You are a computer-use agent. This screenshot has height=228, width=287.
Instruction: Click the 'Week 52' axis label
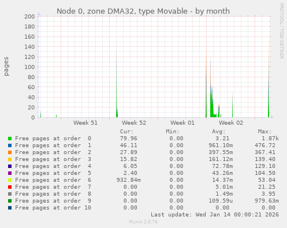(134, 123)
